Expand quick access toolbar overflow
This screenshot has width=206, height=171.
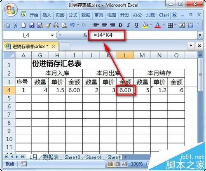[x=198, y=24]
